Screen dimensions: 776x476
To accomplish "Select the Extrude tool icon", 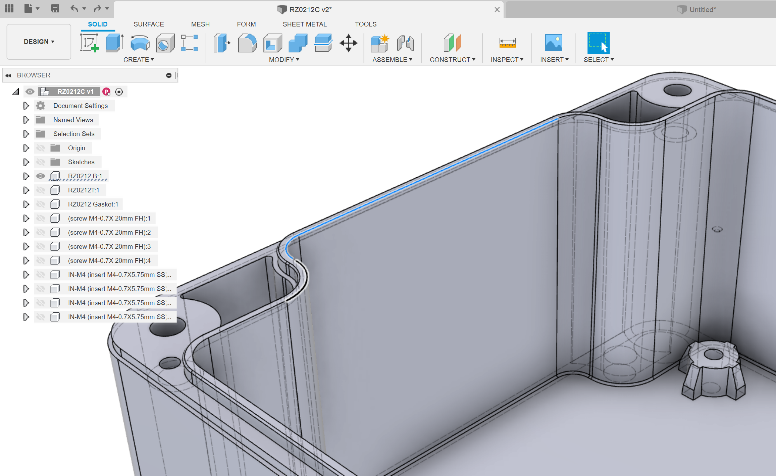I will pos(114,43).
